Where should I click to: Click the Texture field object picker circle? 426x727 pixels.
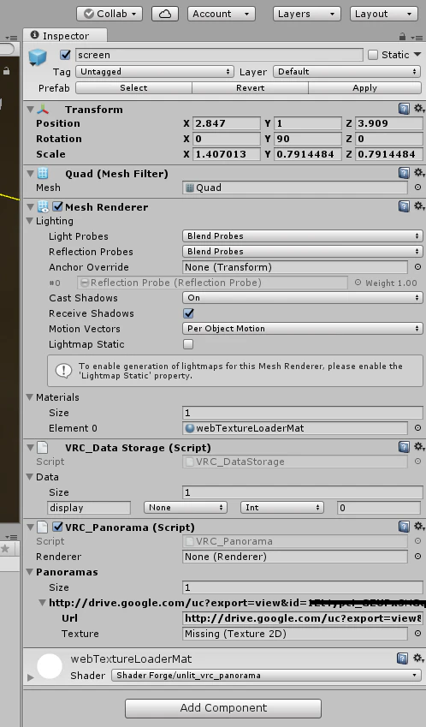(x=417, y=634)
